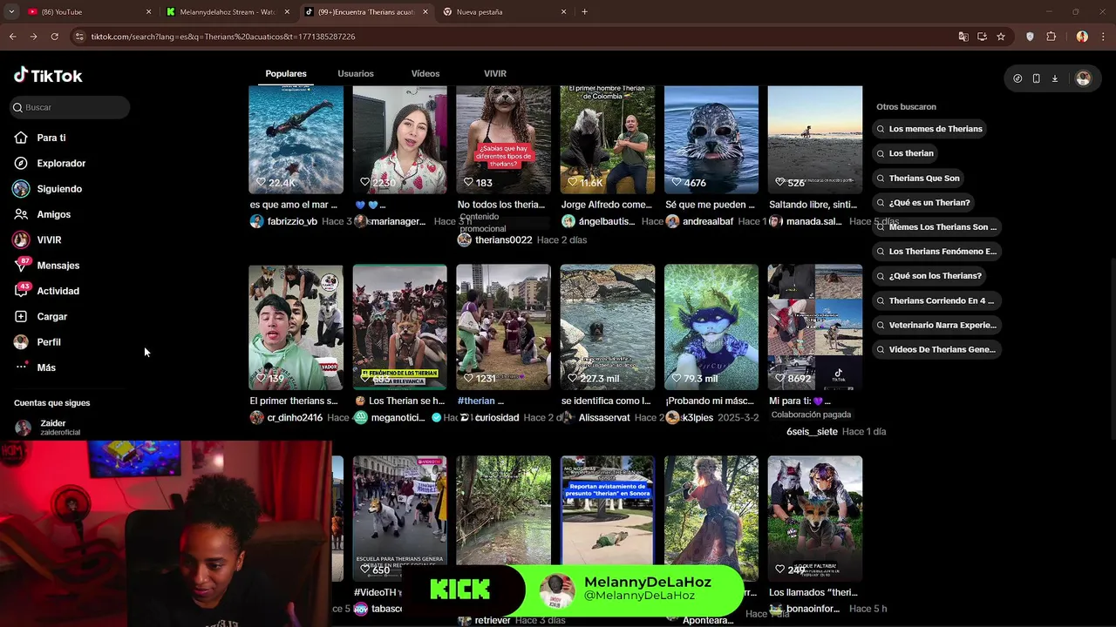Click the address bar URL
The image size is (1116, 627).
(222, 37)
